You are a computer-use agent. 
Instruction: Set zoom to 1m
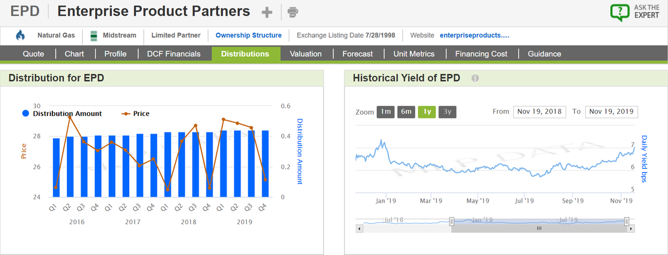click(x=385, y=111)
